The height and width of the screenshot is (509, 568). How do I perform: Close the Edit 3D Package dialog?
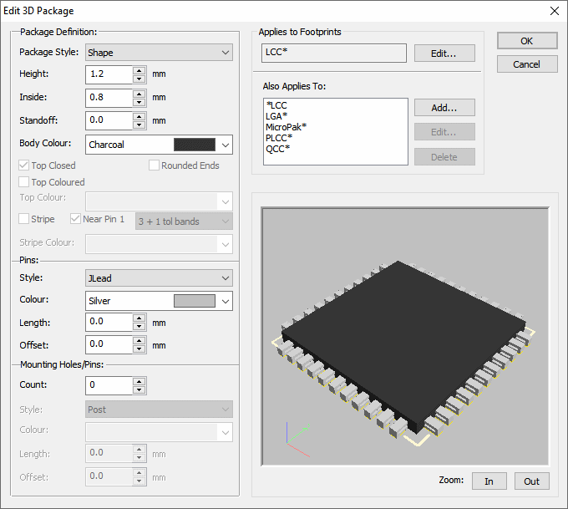click(x=554, y=11)
